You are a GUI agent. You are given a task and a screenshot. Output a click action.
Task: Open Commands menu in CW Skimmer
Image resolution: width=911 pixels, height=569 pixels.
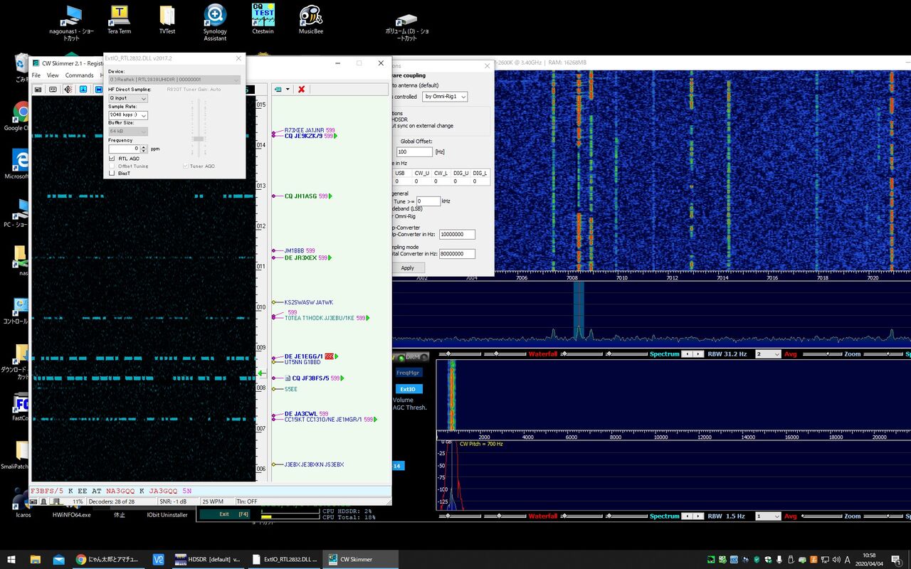coord(80,75)
